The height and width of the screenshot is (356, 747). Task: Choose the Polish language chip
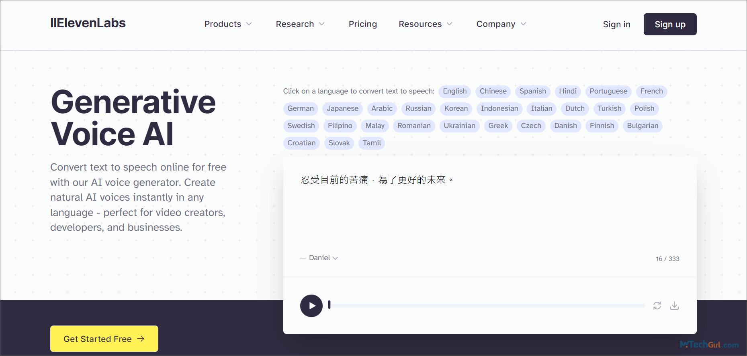(x=644, y=109)
